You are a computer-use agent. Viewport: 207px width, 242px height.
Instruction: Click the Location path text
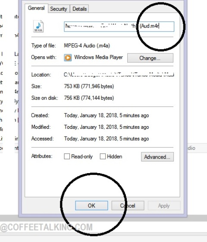119,74
